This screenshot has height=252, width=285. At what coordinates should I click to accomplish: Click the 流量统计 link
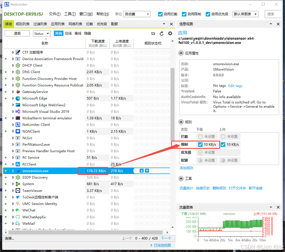click(186, 188)
